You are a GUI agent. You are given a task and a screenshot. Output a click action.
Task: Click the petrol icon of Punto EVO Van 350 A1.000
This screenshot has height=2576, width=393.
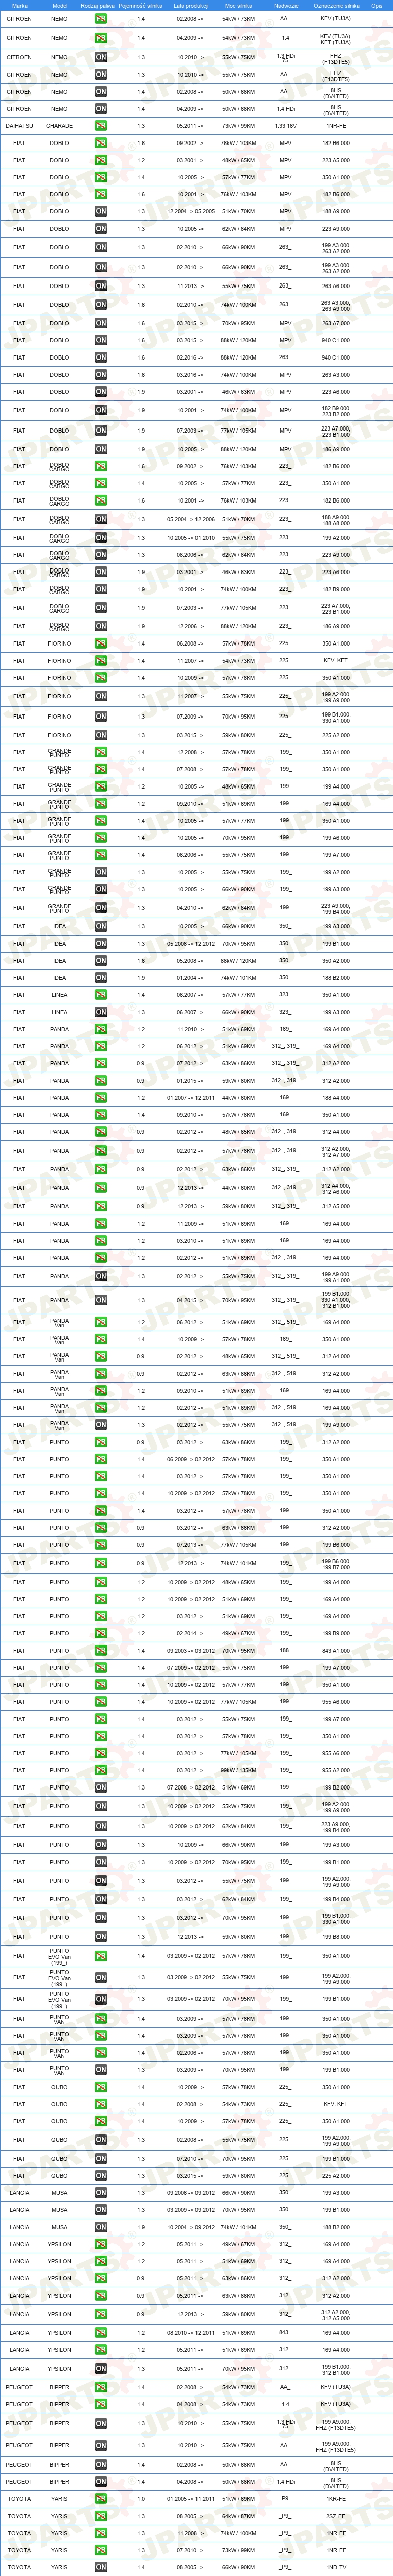pyautogui.click(x=101, y=1956)
